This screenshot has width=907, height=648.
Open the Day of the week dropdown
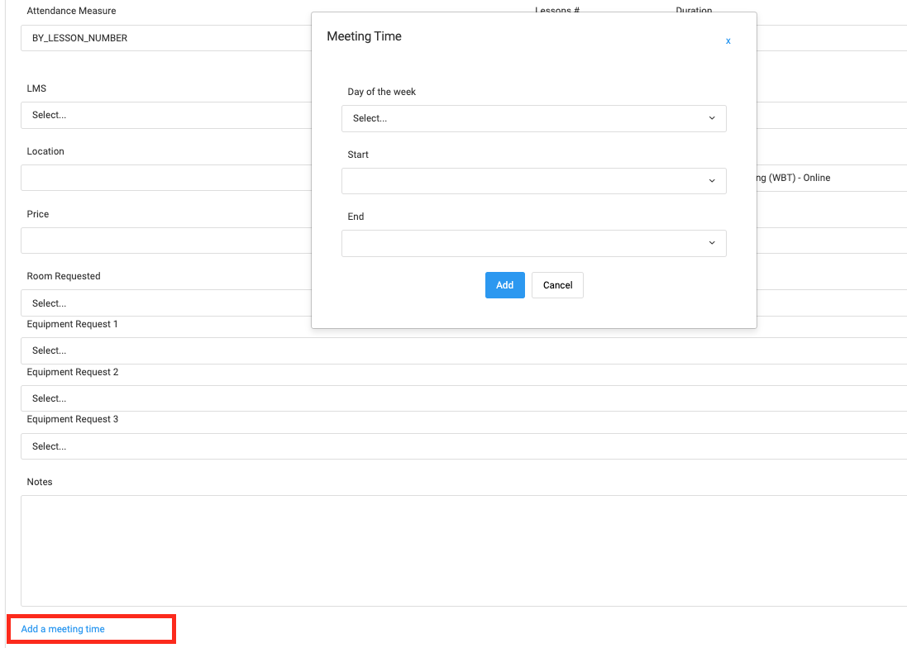pos(533,118)
